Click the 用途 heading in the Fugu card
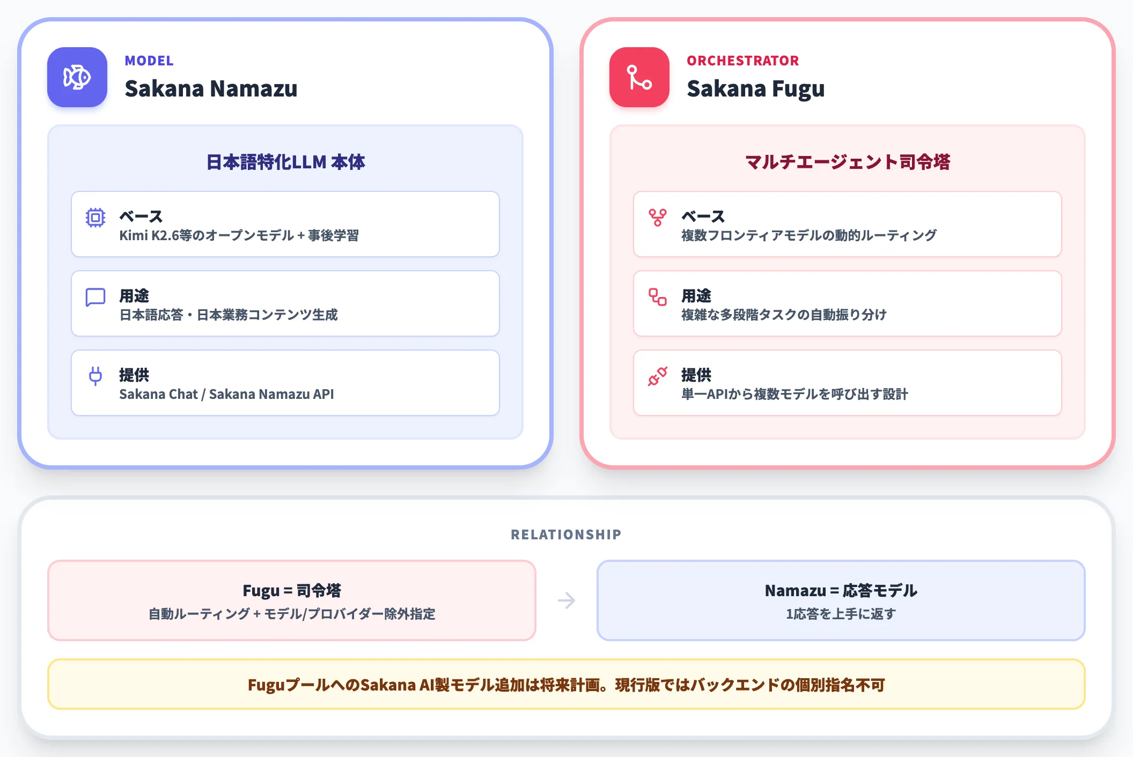Viewport: 1133px width, 757px height. click(696, 296)
